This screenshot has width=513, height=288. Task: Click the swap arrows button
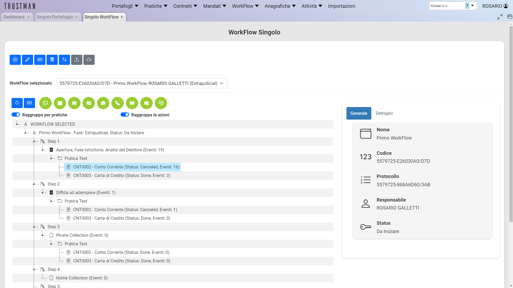64,60
